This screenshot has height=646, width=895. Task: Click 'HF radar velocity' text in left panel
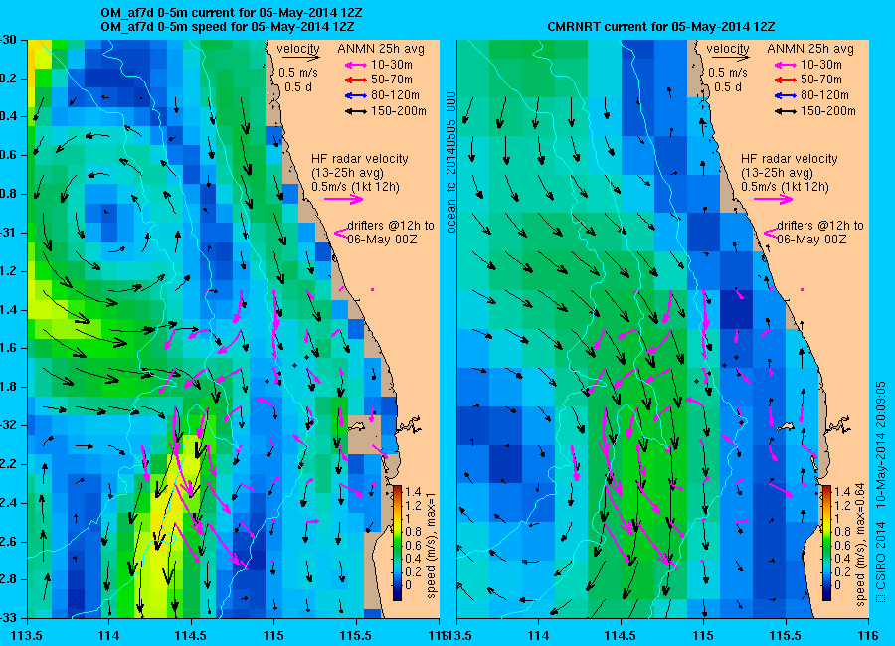(x=360, y=159)
